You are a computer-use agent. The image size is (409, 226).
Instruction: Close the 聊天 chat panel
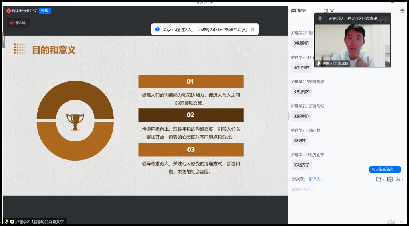332,11
